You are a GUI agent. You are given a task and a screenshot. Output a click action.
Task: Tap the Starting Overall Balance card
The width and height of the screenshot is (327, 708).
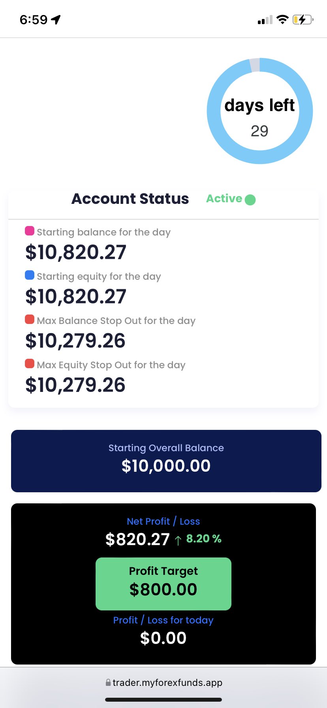[166, 461]
